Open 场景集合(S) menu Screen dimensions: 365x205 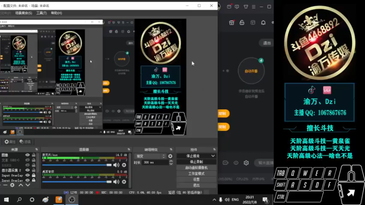[24, 13]
